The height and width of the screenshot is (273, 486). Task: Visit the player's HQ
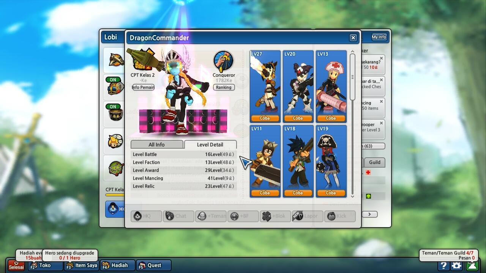[x=146, y=216]
